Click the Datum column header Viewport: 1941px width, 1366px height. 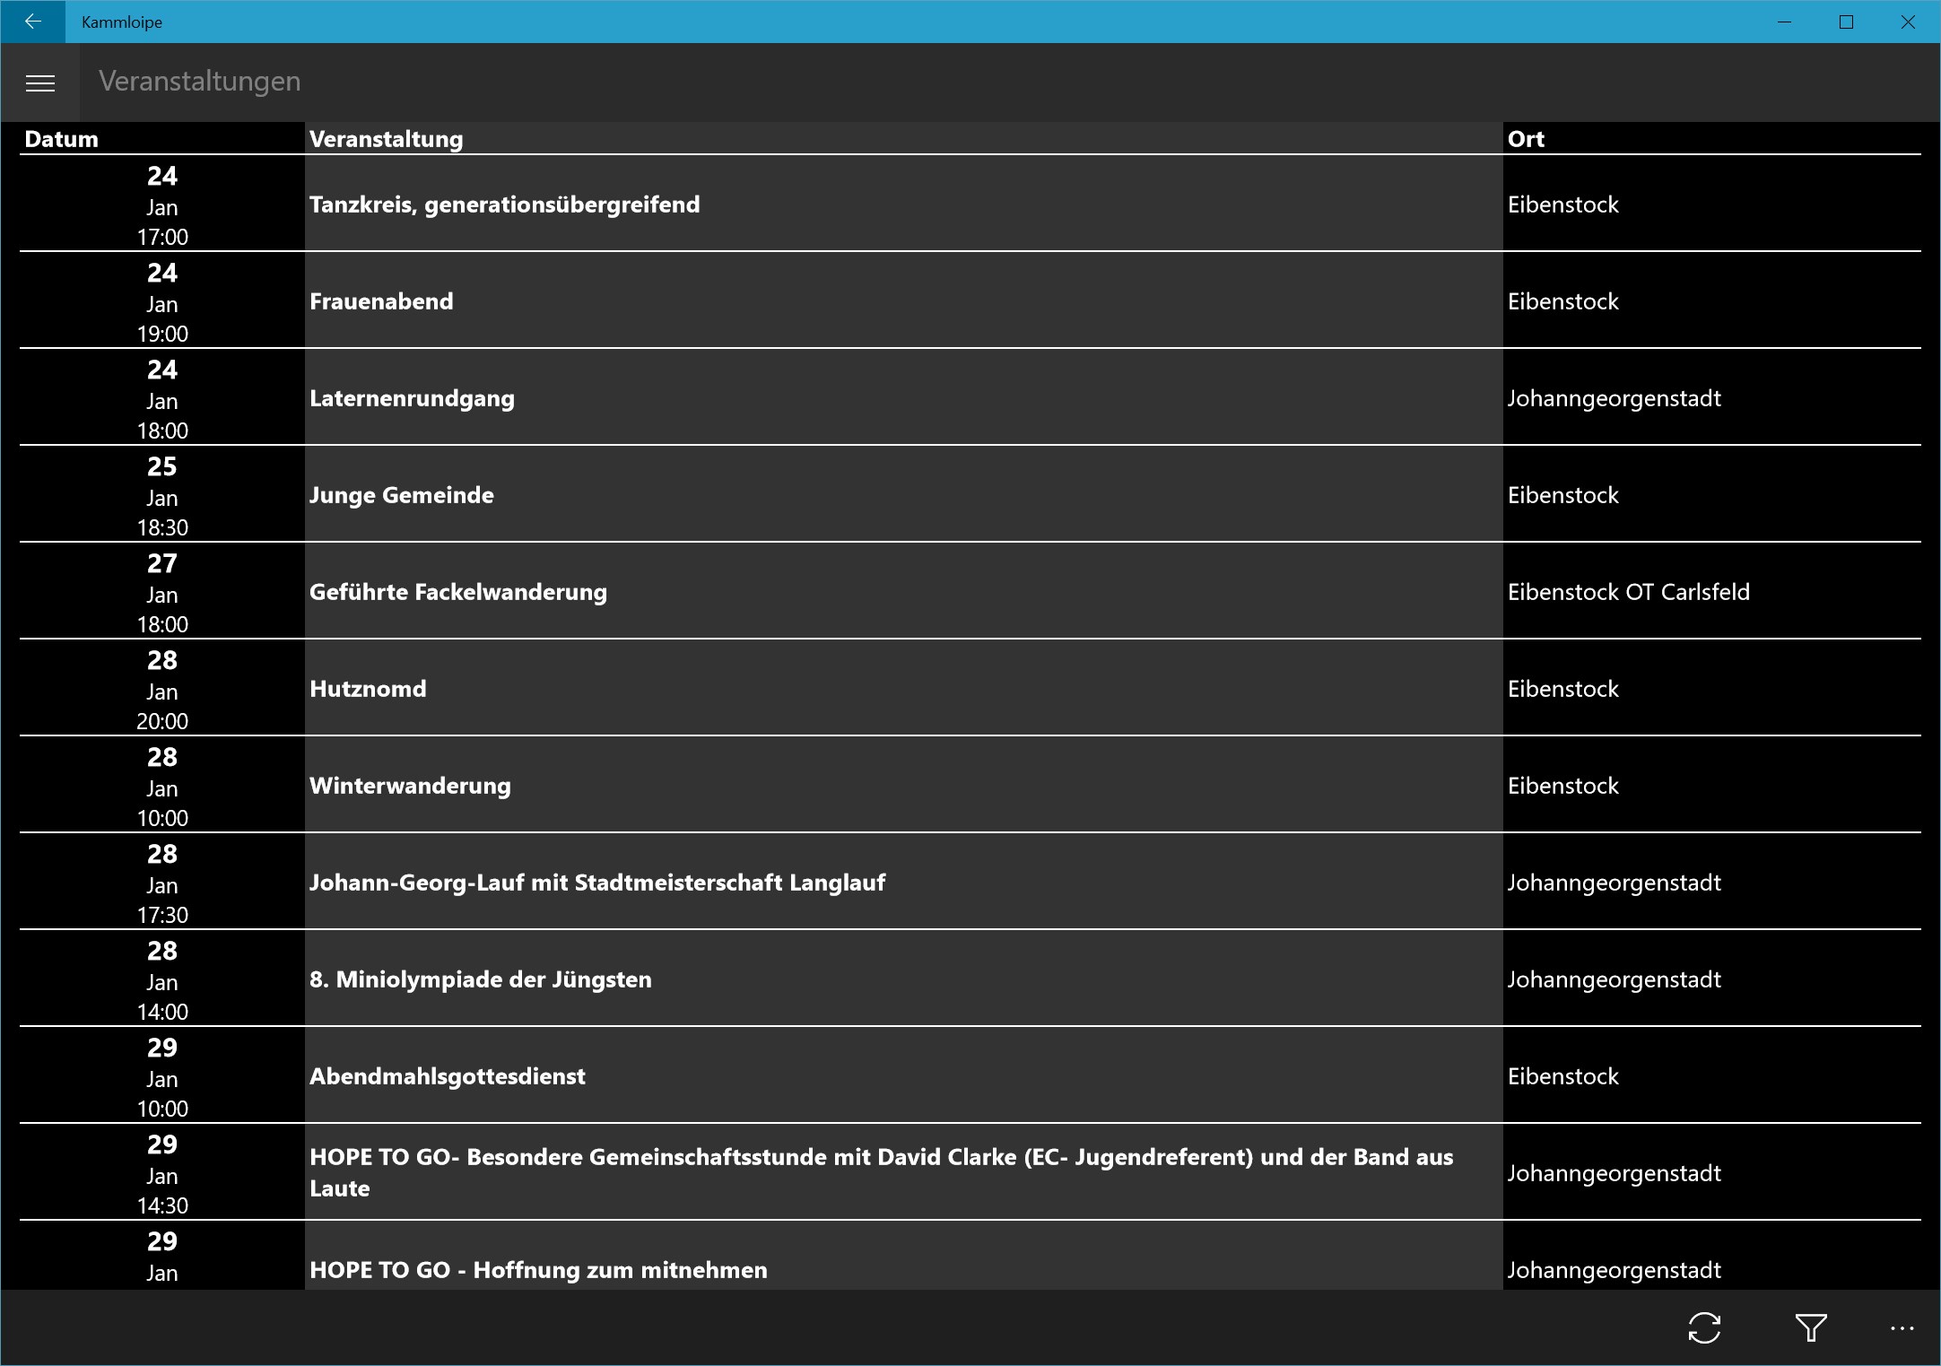pos(61,139)
